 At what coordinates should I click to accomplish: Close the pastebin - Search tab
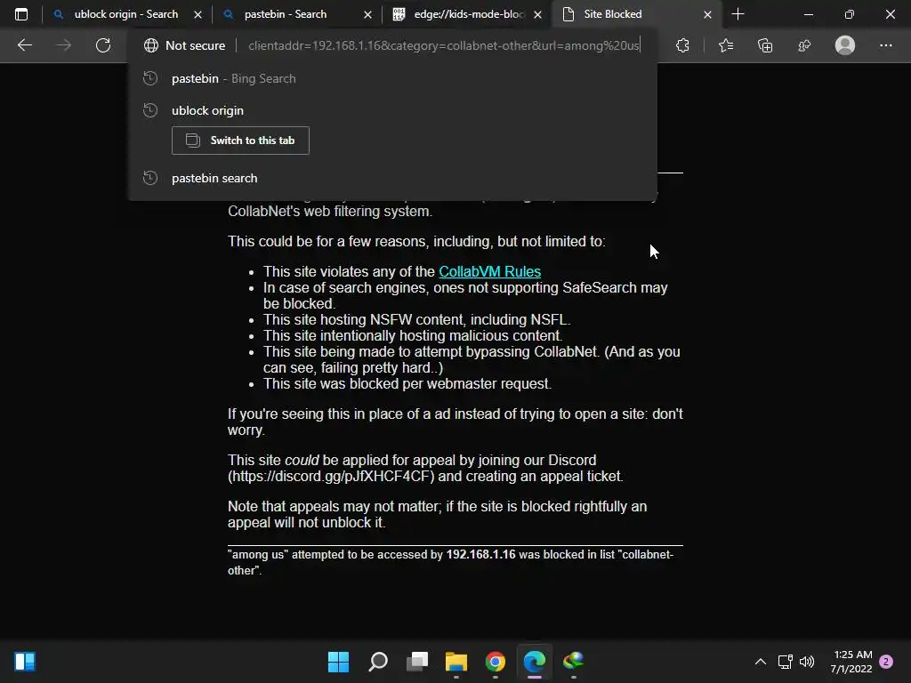(367, 14)
